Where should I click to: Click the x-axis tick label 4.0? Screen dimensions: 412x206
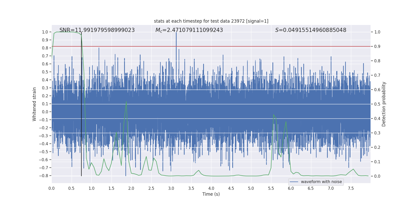point(211,188)
